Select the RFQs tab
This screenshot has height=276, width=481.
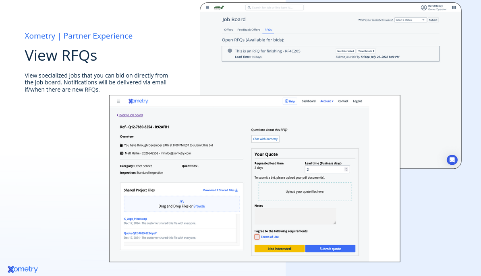(268, 30)
